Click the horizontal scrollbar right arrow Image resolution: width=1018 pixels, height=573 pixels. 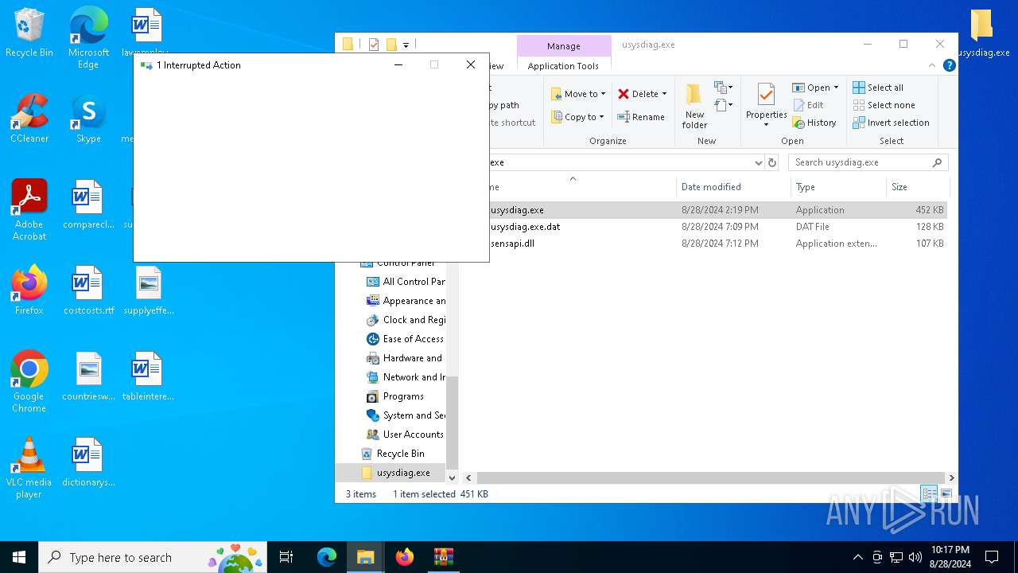[x=951, y=478]
